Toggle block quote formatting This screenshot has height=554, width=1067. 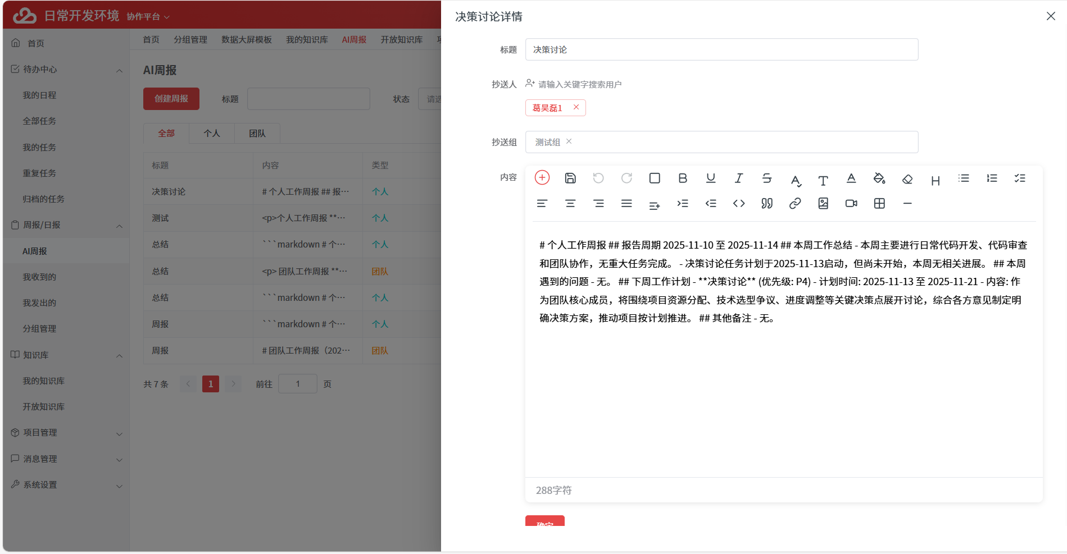767,203
